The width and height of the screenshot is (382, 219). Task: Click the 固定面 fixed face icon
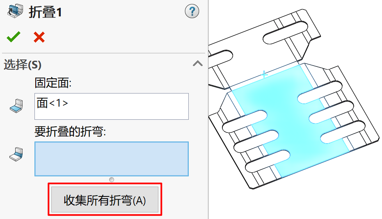pyautogui.click(x=16, y=106)
